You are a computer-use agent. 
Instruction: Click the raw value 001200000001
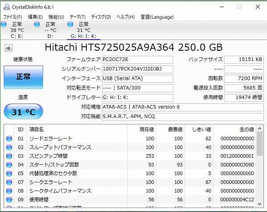(x=237, y=156)
